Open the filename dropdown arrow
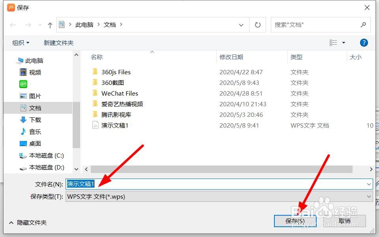Viewport: 379px width, 237px height. pyautogui.click(x=369, y=184)
